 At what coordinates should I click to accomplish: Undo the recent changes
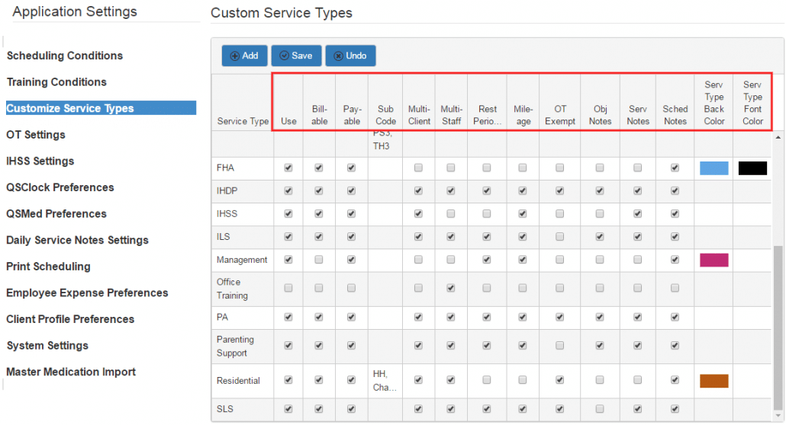click(x=350, y=56)
